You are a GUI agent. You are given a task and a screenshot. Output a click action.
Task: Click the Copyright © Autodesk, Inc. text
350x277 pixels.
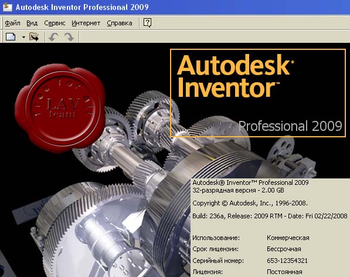point(250,203)
